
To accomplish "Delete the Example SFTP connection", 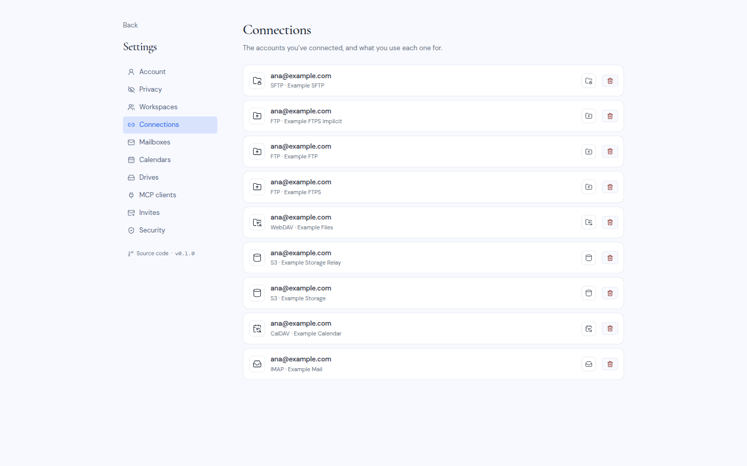I will tap(610, 81).
